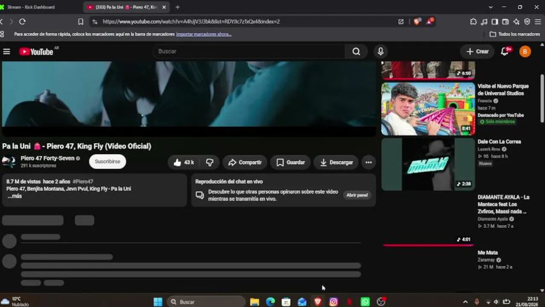545x307 pixels.
Task: Open Microsoft Edge from taskbar
Action: point(270,302)
